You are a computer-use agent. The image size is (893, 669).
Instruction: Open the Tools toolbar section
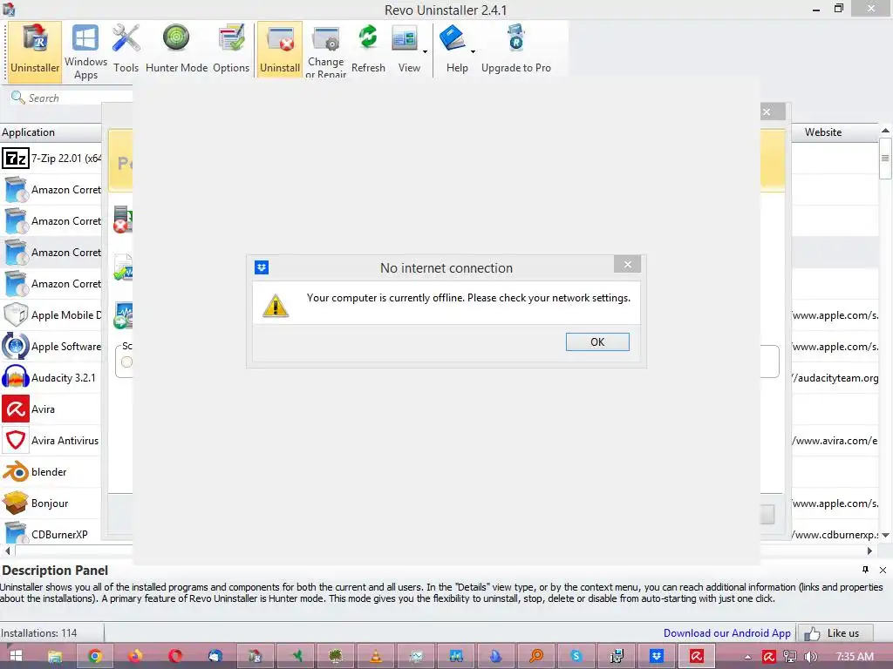pyautogui.click(x=126, y=50)
